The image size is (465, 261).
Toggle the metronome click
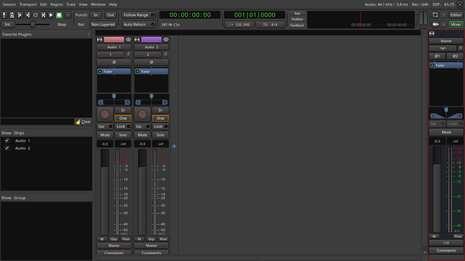click(12, 15)
